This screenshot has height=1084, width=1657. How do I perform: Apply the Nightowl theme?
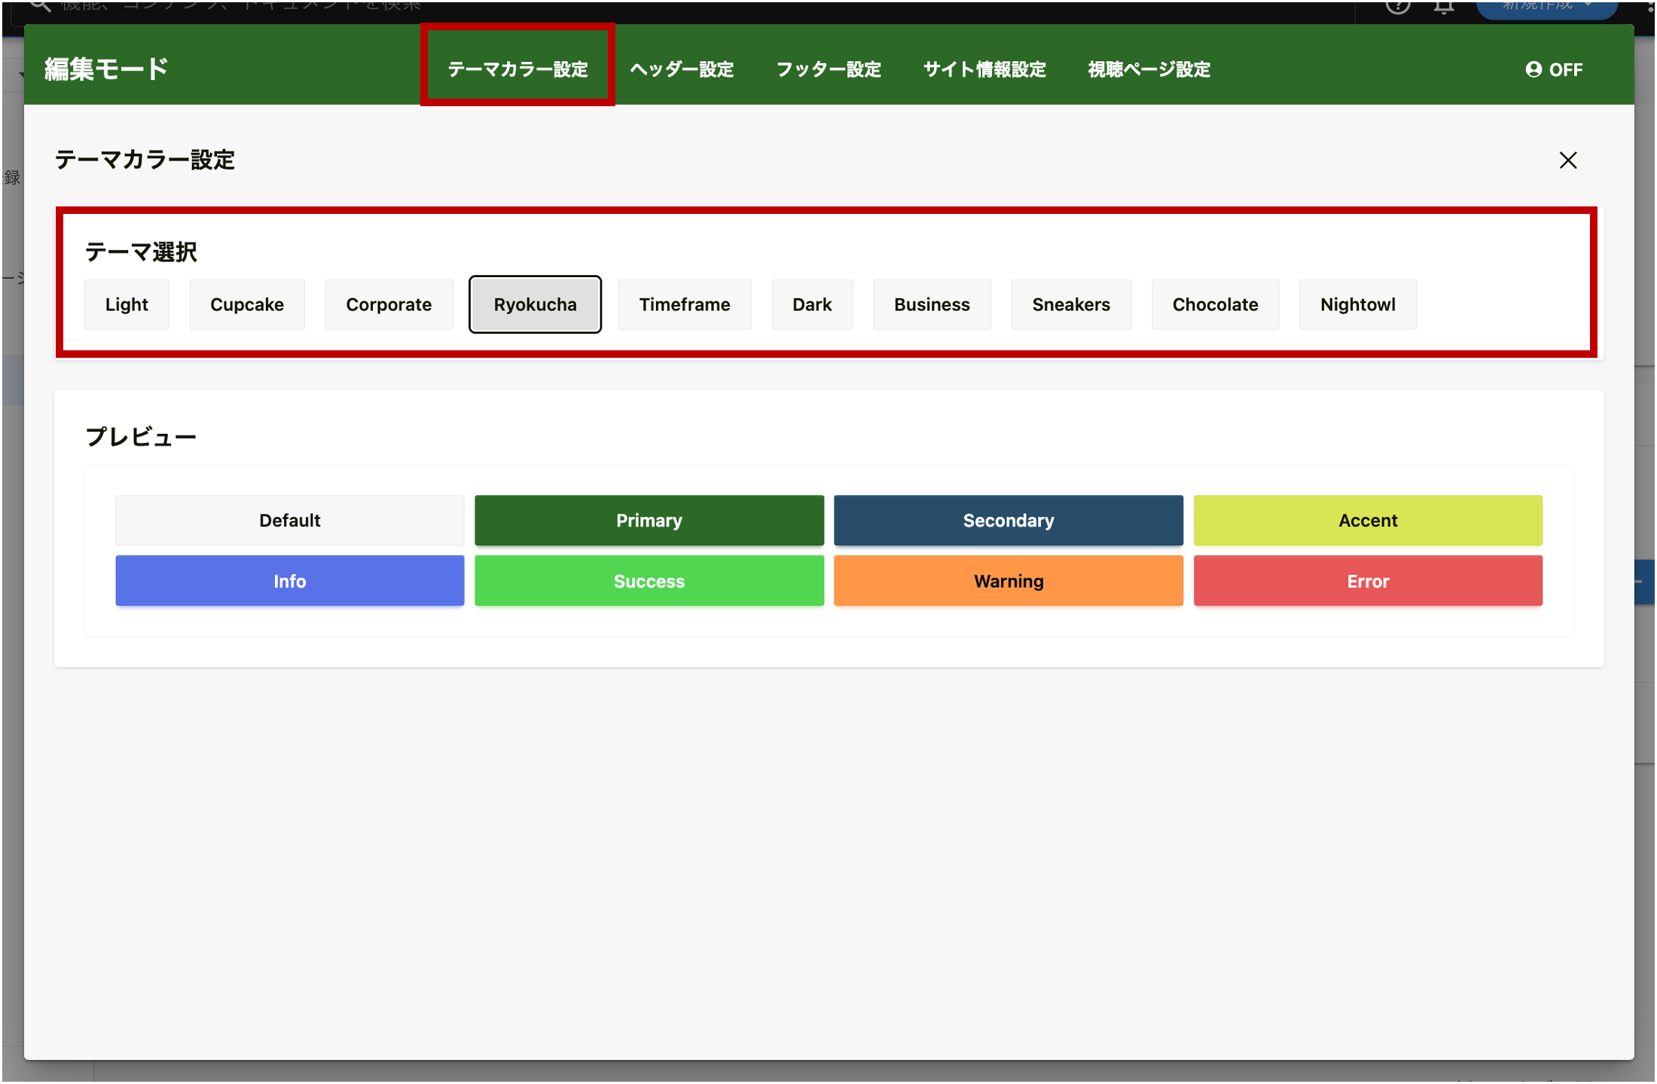coord(1357,304)
